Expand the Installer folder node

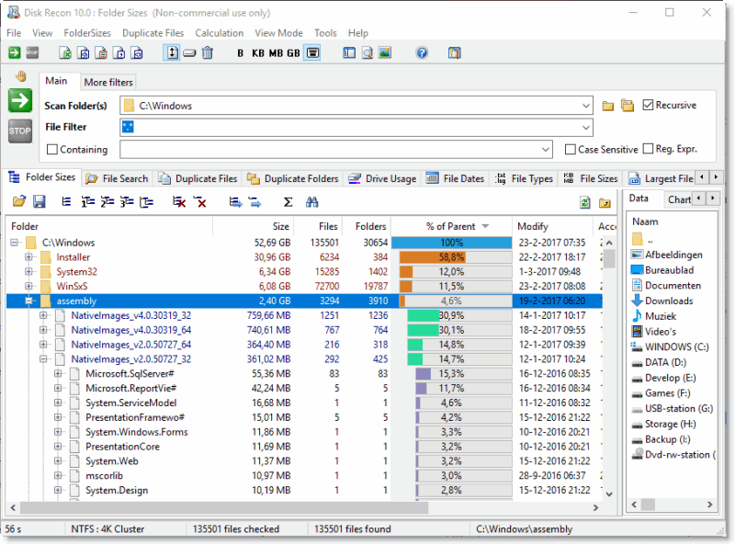(x=29, y=257)
